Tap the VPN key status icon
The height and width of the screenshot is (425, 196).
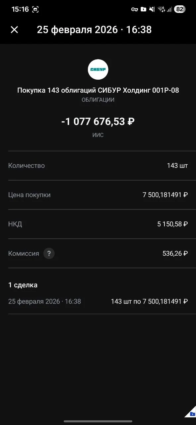pos(134,9)
